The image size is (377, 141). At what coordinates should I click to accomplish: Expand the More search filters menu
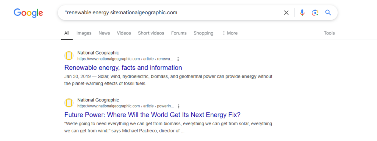(230, 33)
